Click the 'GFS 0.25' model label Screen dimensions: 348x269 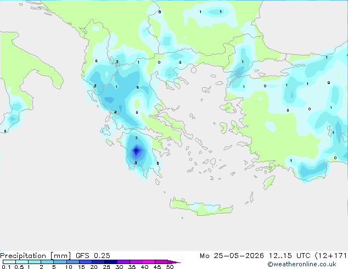[x=93, y=256]
